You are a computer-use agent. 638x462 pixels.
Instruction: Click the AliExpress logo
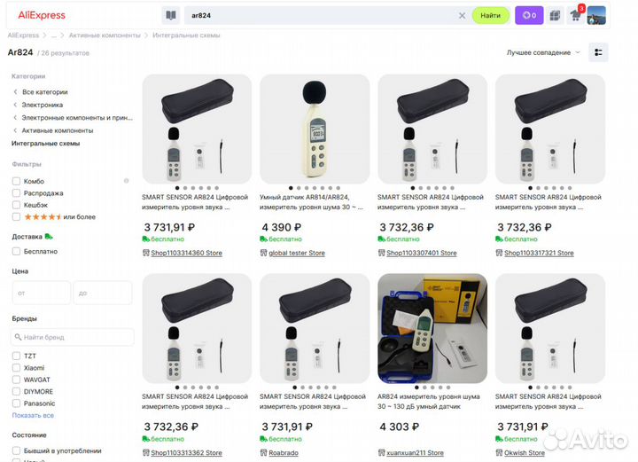(x=42, y=15)
